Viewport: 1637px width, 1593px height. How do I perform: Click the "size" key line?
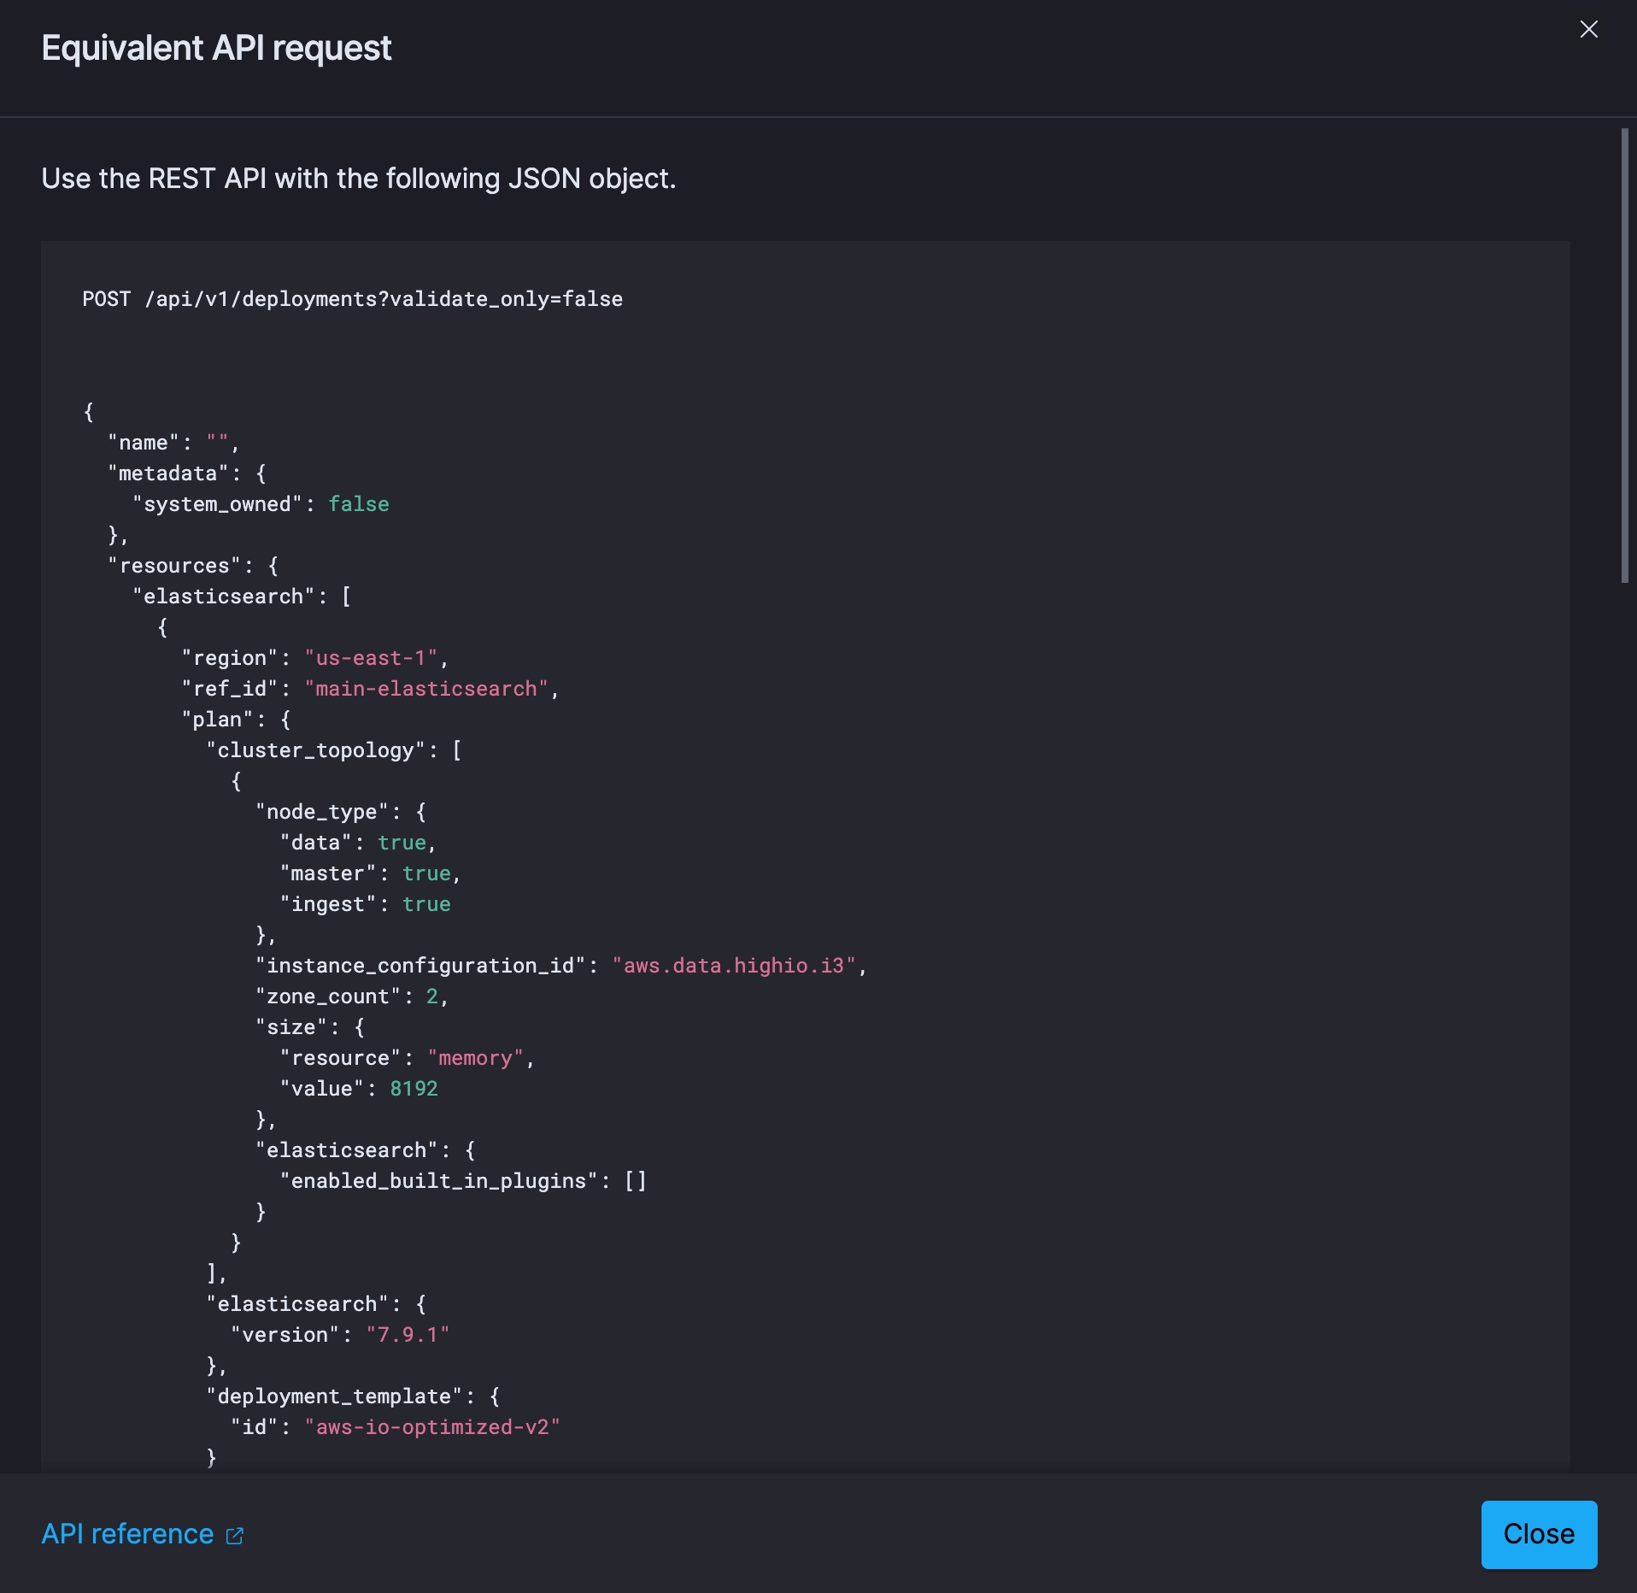[310, 1027]
